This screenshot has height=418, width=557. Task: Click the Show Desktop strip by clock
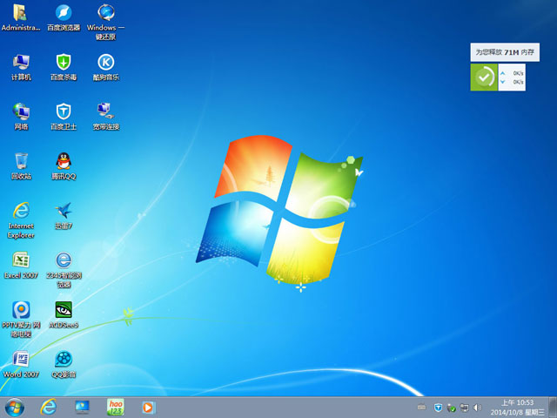coord(553,408)
